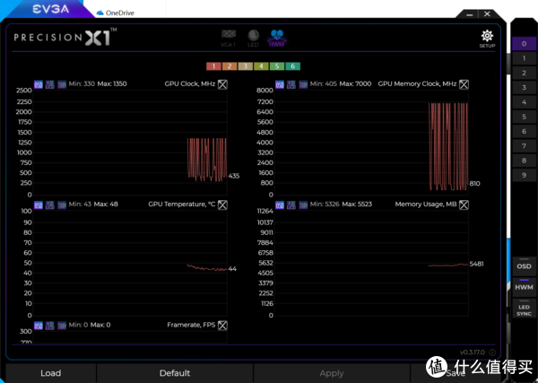
Task: Select profile slot 9
Action: (x=524, y=176)
